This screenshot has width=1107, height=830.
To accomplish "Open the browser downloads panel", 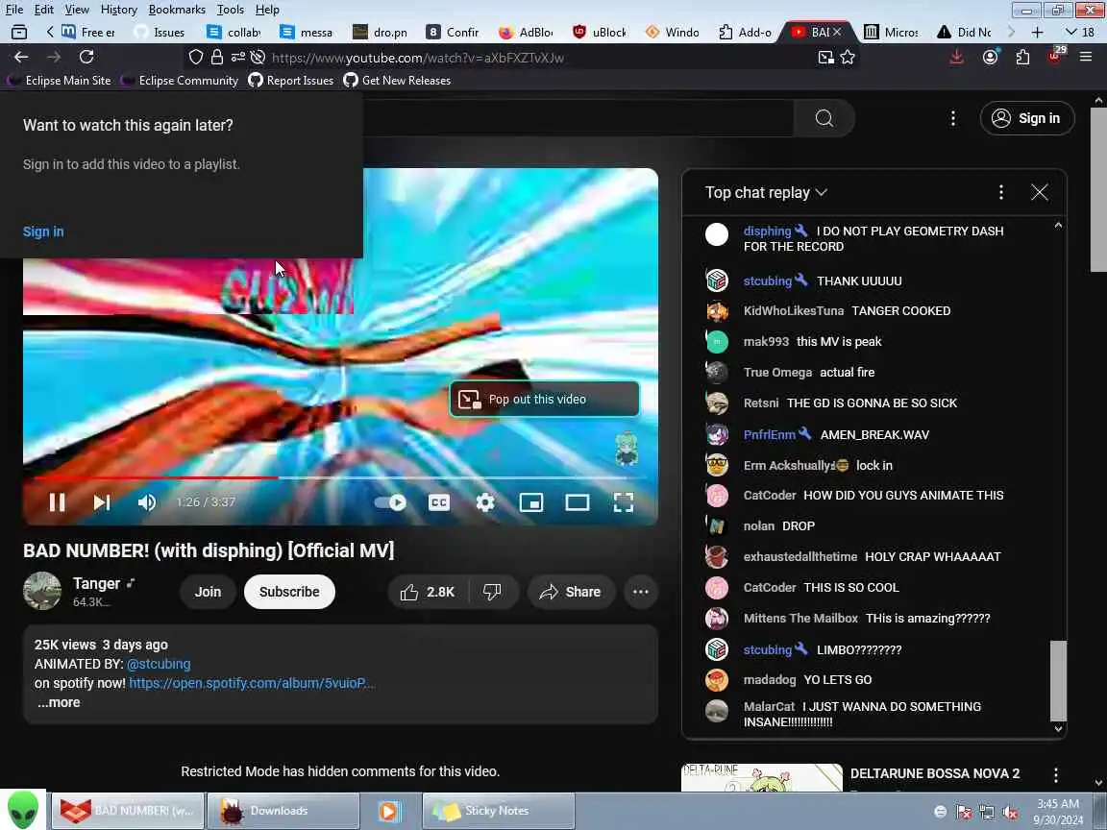I will [x=957, y=58].
